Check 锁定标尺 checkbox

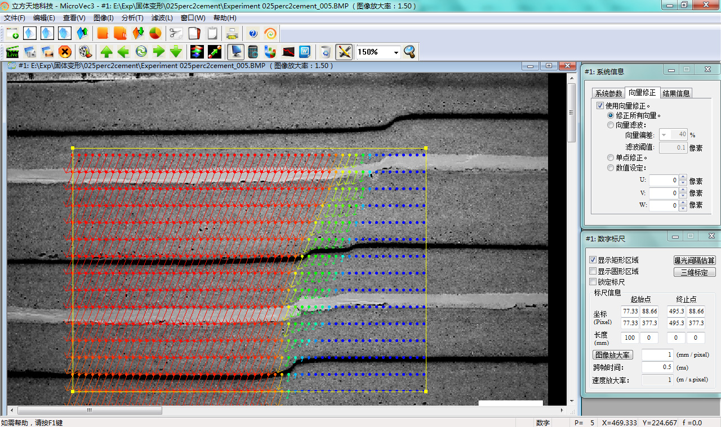tap(593, 282)
